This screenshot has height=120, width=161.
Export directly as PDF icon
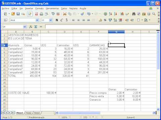[37, 14]
